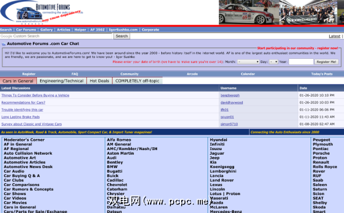This screenshot has height=213, width=344.
Task: Click the small forum icon beside Car Chat title
Action: [4, 44]
